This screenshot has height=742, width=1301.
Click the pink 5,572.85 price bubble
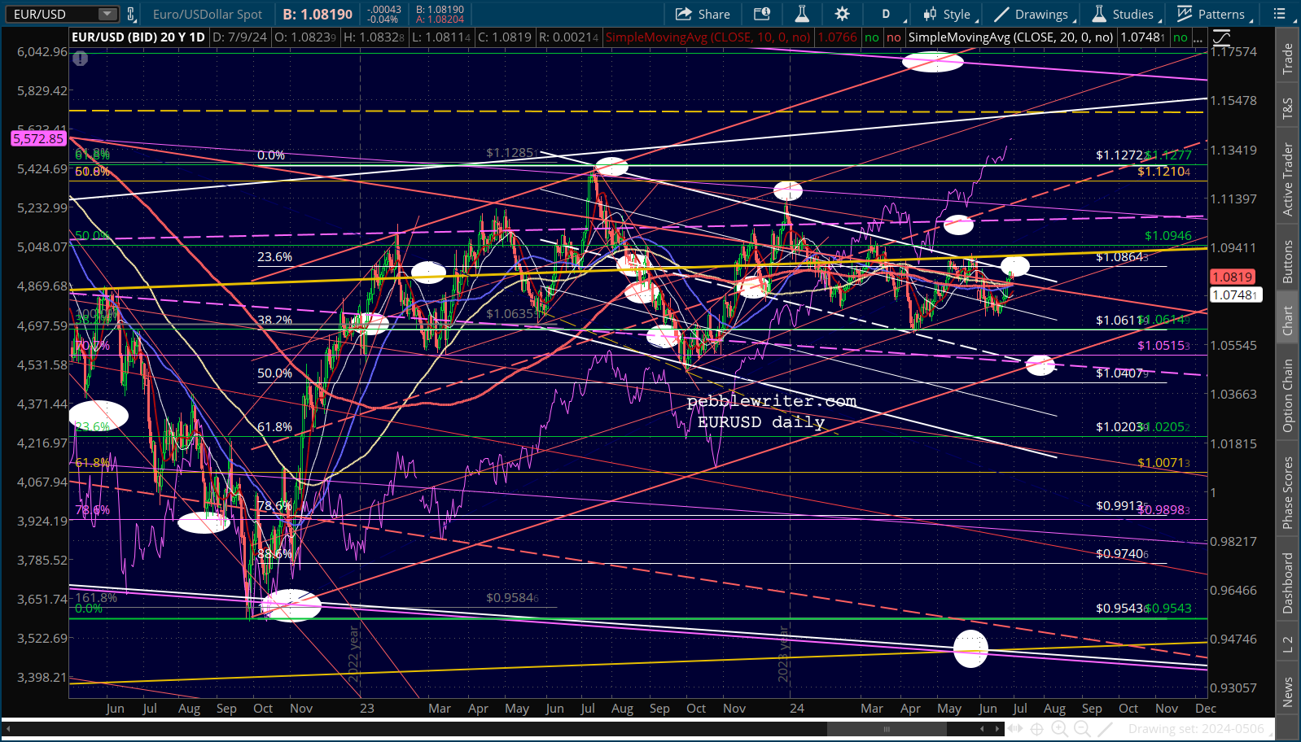[38, 138]
